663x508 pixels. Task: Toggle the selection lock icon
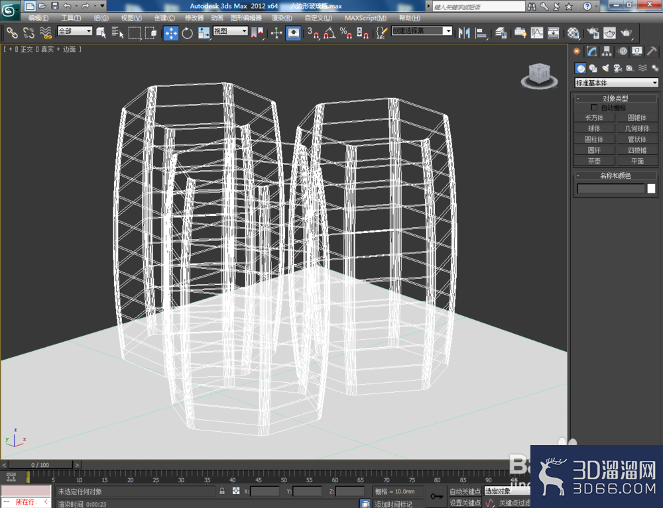(x=222, y=491)
